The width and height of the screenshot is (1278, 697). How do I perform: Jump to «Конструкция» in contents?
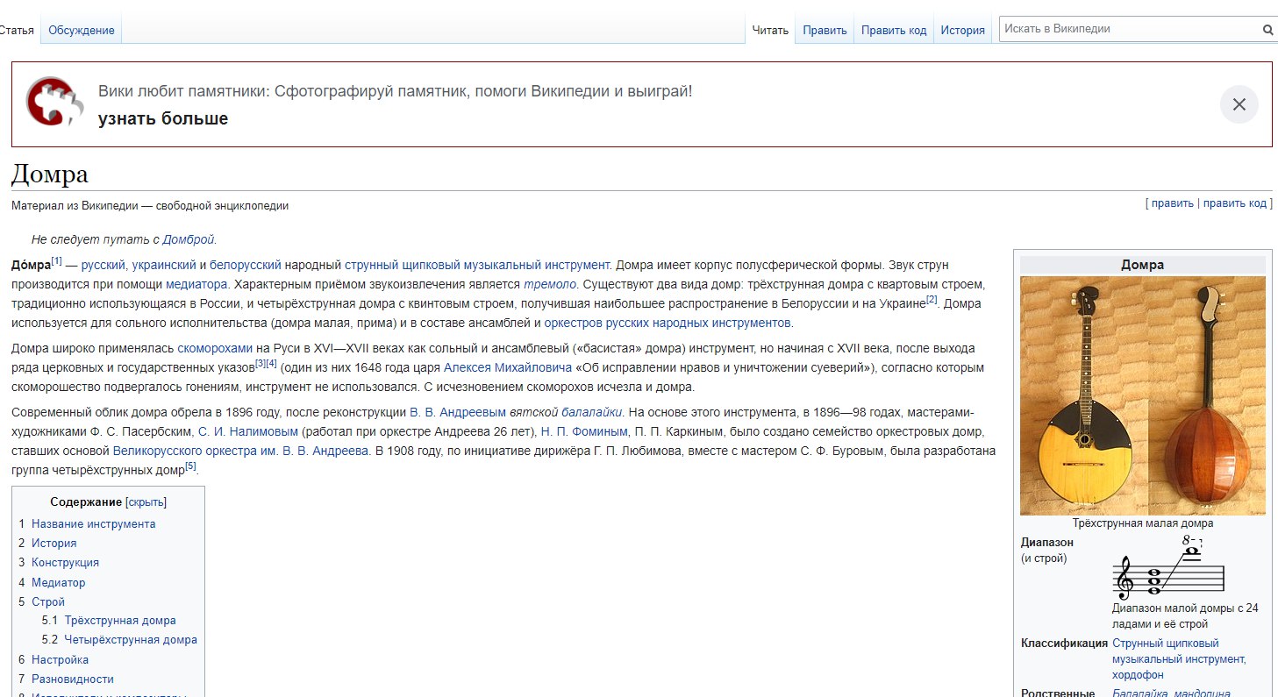[65, 563]
